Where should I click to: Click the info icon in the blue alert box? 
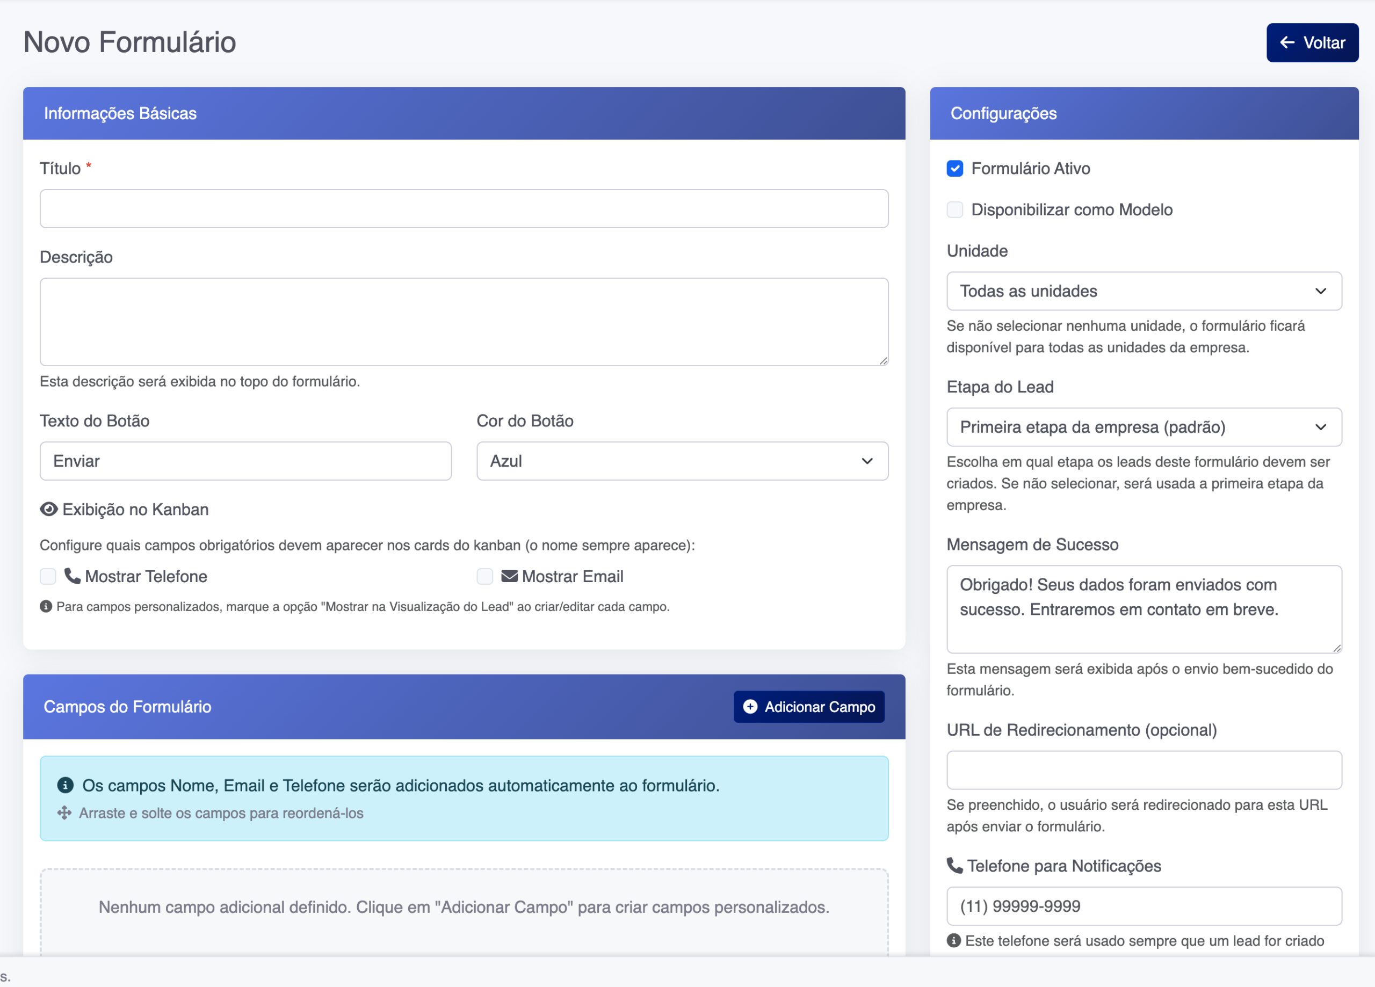point(65,785)
